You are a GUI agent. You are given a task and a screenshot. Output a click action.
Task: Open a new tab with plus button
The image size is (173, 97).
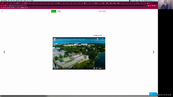152,3
